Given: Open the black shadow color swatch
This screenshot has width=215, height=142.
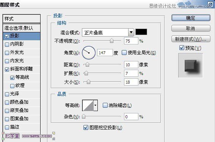Looking at the screenshot, I should tap(141, 32).
